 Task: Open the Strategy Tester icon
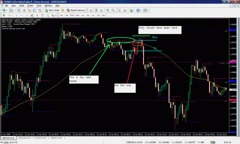40,10
